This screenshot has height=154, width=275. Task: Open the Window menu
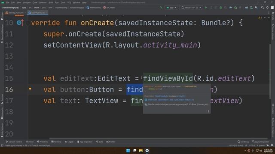(x=76, y=3)
